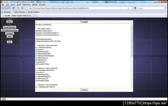This screenshot has width=168, height=106.
Task: Click the 'Globals.G.Asteroids=0' line
Action: pos(44,31)
